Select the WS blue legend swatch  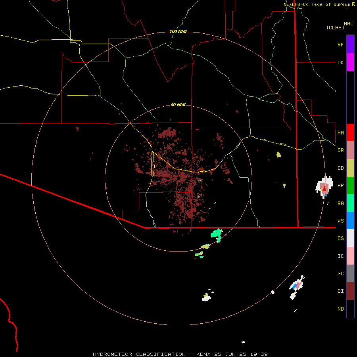[x=350, y=221]
